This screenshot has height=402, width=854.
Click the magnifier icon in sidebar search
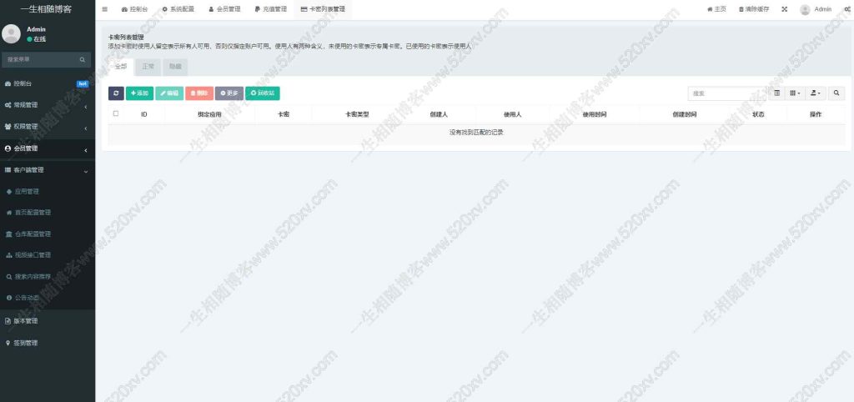83,59
